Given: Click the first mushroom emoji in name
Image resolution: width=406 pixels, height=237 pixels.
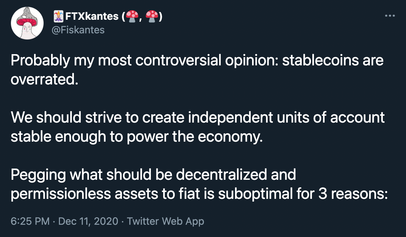Looking at the screenshot, I should (x=132, y=16).
